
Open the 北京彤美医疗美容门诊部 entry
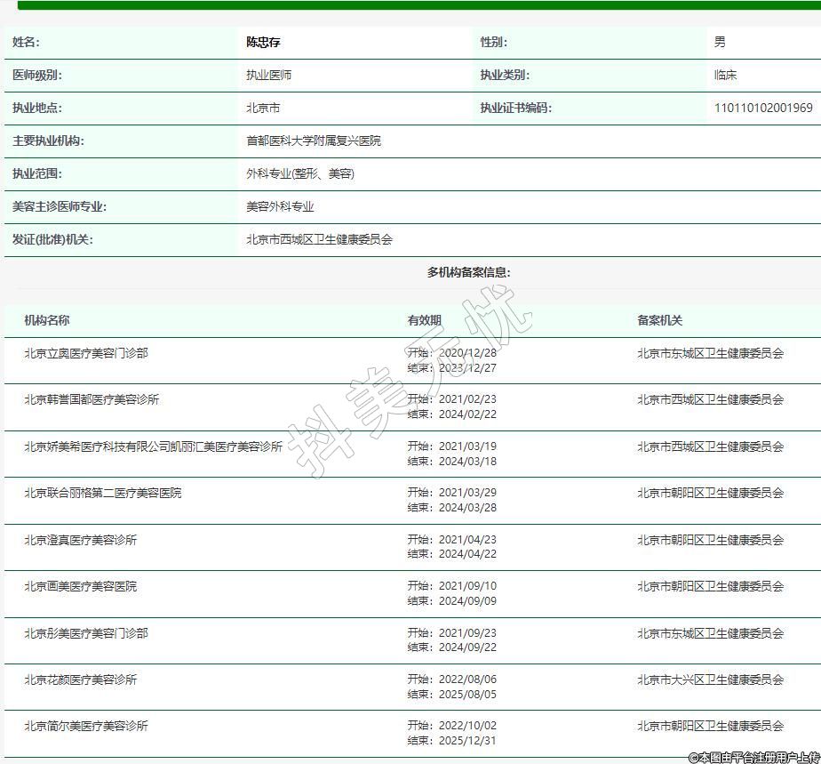coord(86,633)
